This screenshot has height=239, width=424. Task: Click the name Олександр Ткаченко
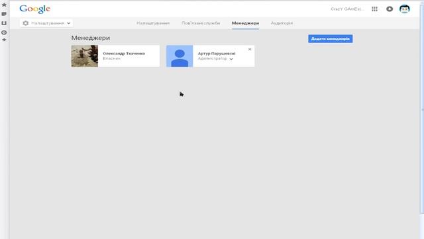coord(124,53)
